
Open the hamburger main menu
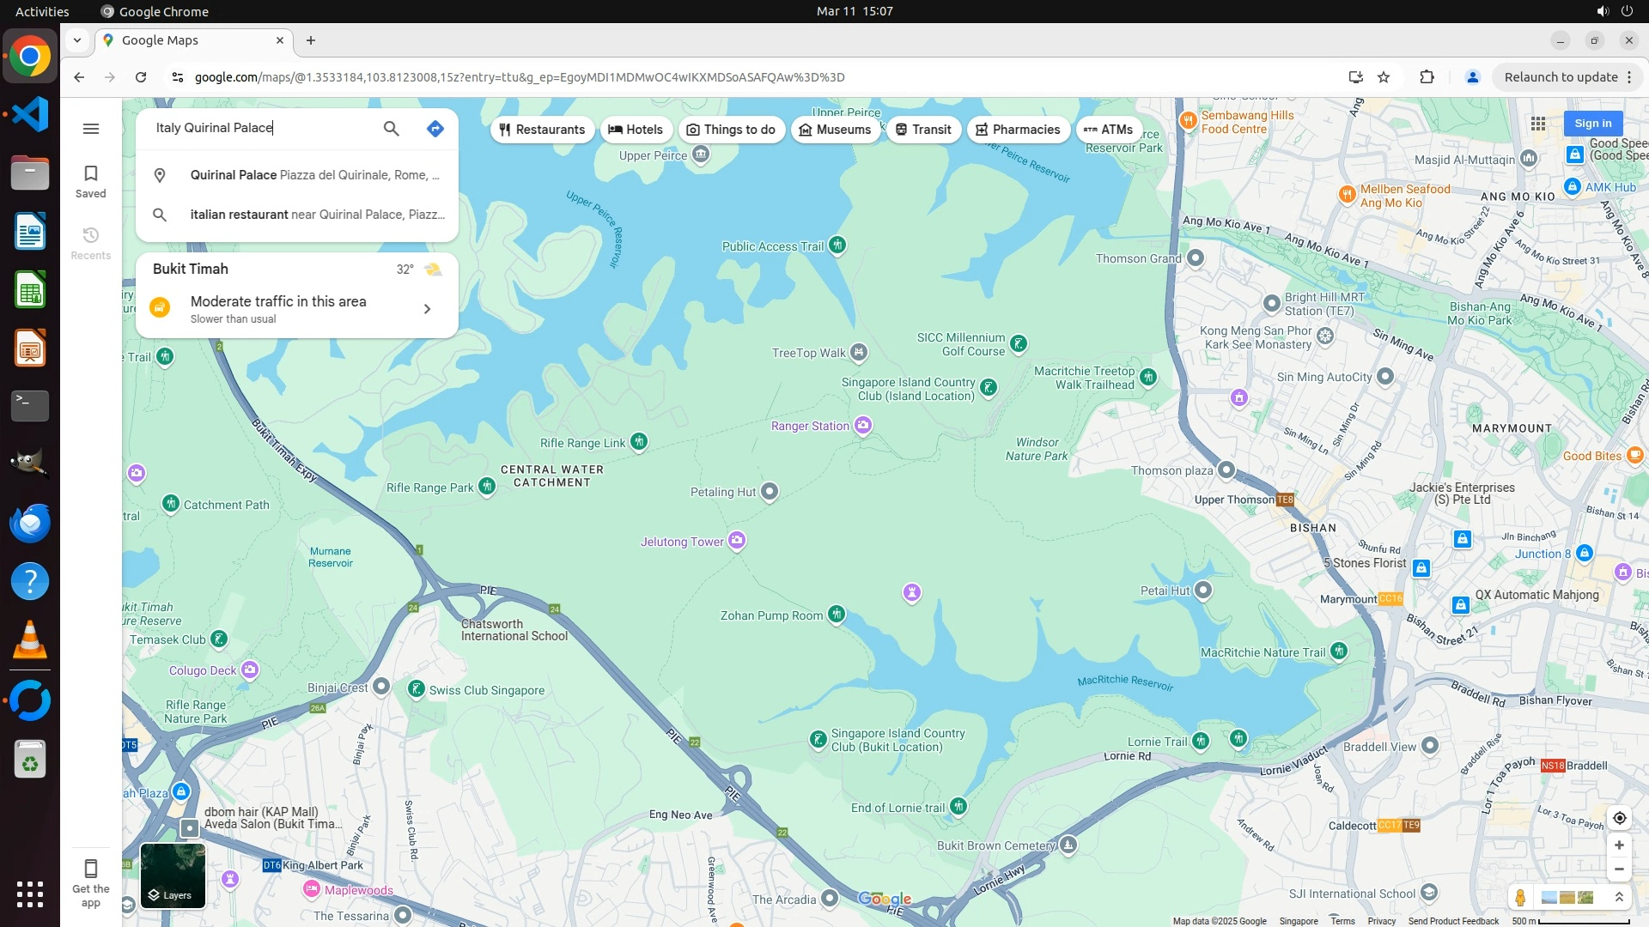[x=91, y=129]
